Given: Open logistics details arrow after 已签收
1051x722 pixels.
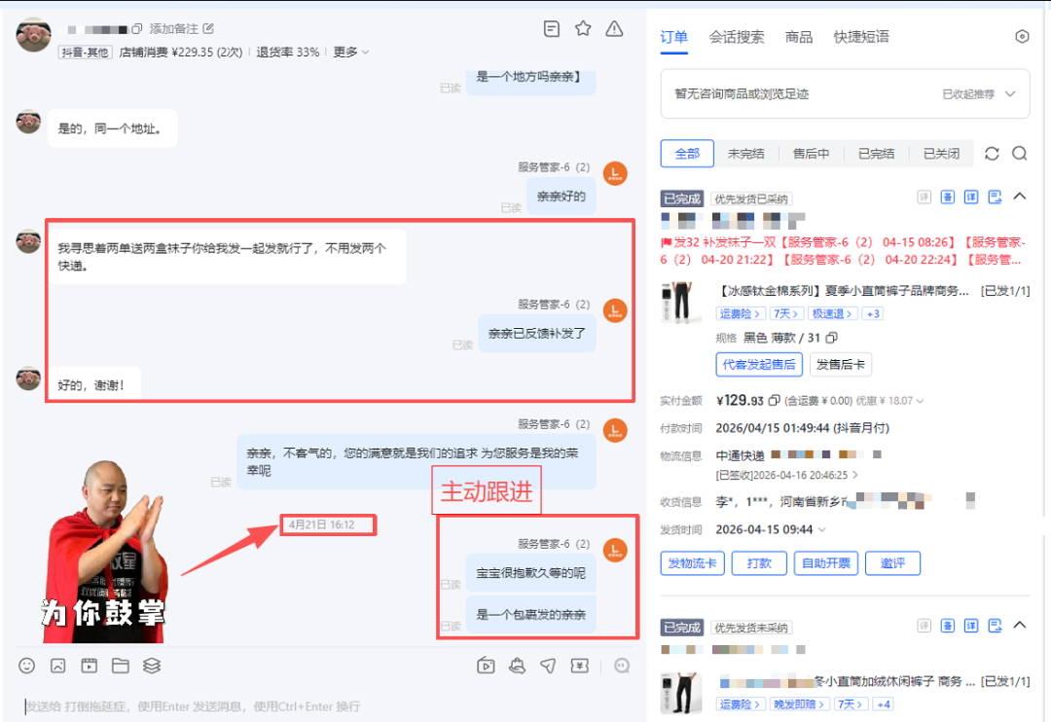Looking at the screenshot, I should click(854, 475).
